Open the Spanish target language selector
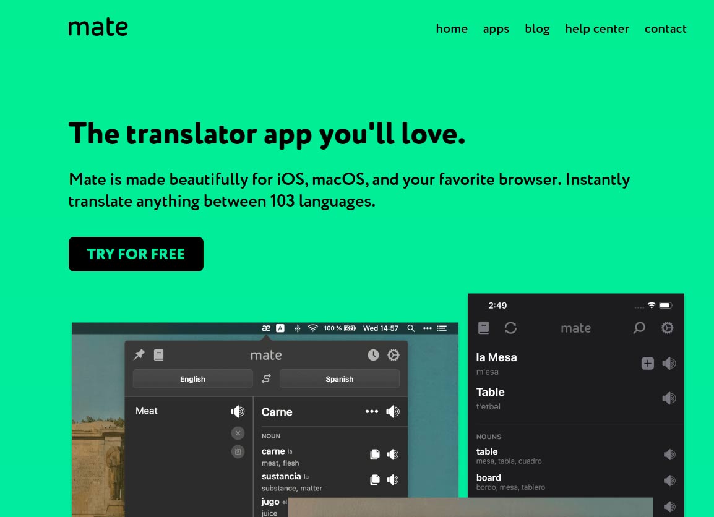The image size is (714, 517). point(339,378)
